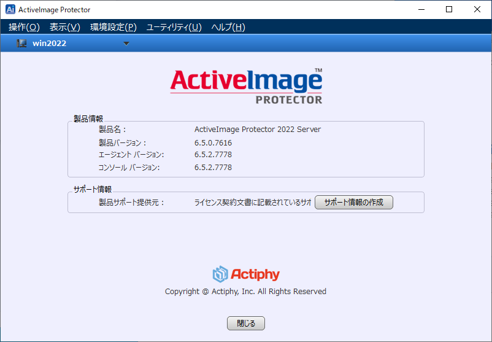
Task: Click product version value 6.5.0.7616
Action: click(x=213, y=143)
